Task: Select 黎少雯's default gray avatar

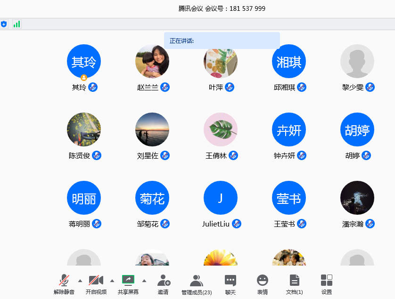Action: tap(357, 61)
